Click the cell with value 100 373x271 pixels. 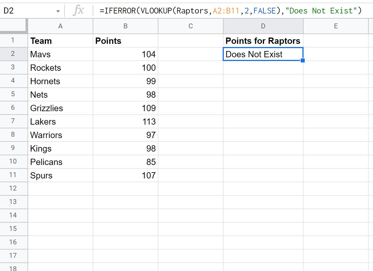(x=125, y=68)
